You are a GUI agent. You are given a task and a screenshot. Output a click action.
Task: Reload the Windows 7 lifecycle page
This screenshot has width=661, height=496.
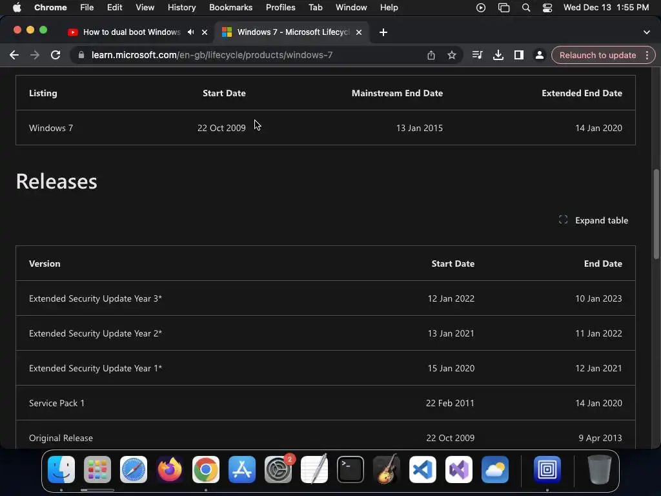click(x=56, y=55)
